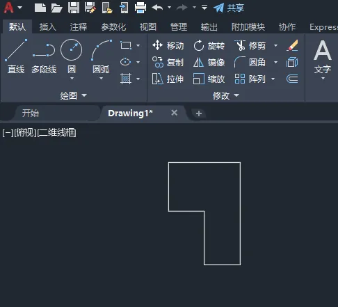Activate the Trim (修剪) command
The width and height of the screenshot is (338, 307).
[x=250, y=45]
